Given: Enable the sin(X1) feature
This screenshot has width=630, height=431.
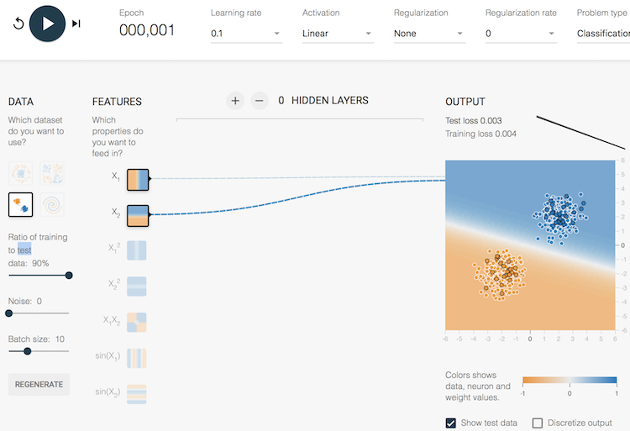Looking at the screenshot, I should click(x=138, y=358).
